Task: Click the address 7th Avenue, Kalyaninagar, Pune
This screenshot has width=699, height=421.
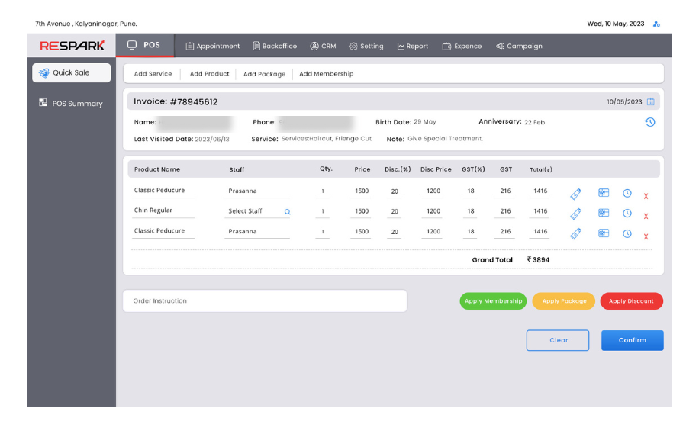Action: [x=86, y=24]
